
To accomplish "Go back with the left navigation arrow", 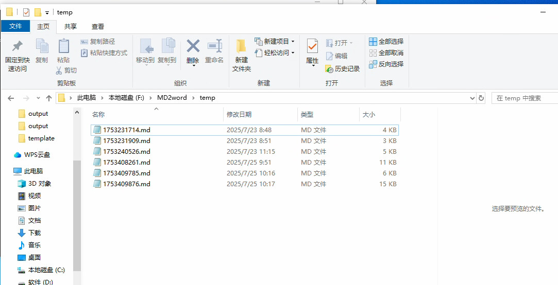I will (x=11, y=98).
